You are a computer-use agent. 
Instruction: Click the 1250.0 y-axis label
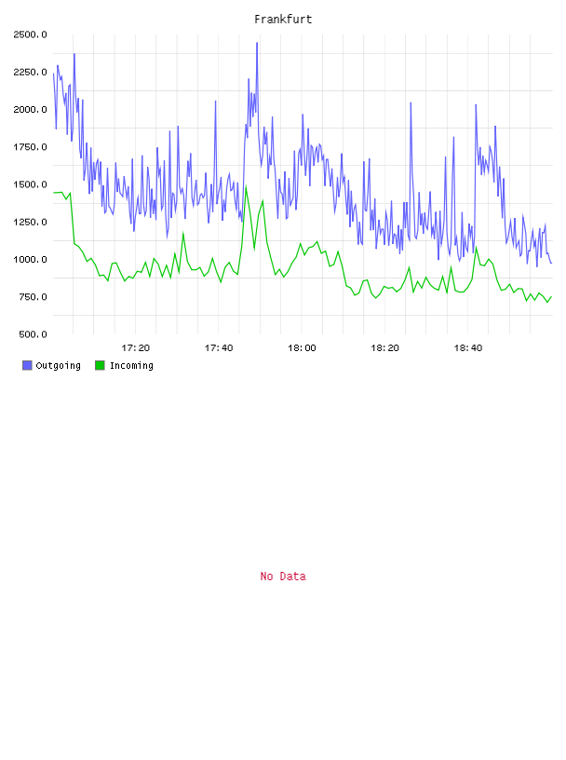pyautogui.click(x=30, y=222)
